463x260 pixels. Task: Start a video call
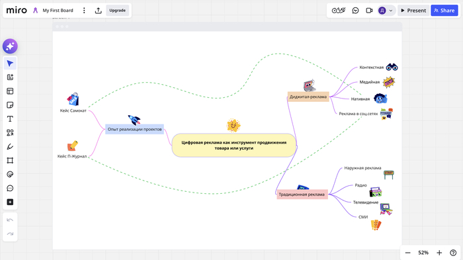click(x=369, y=11)
